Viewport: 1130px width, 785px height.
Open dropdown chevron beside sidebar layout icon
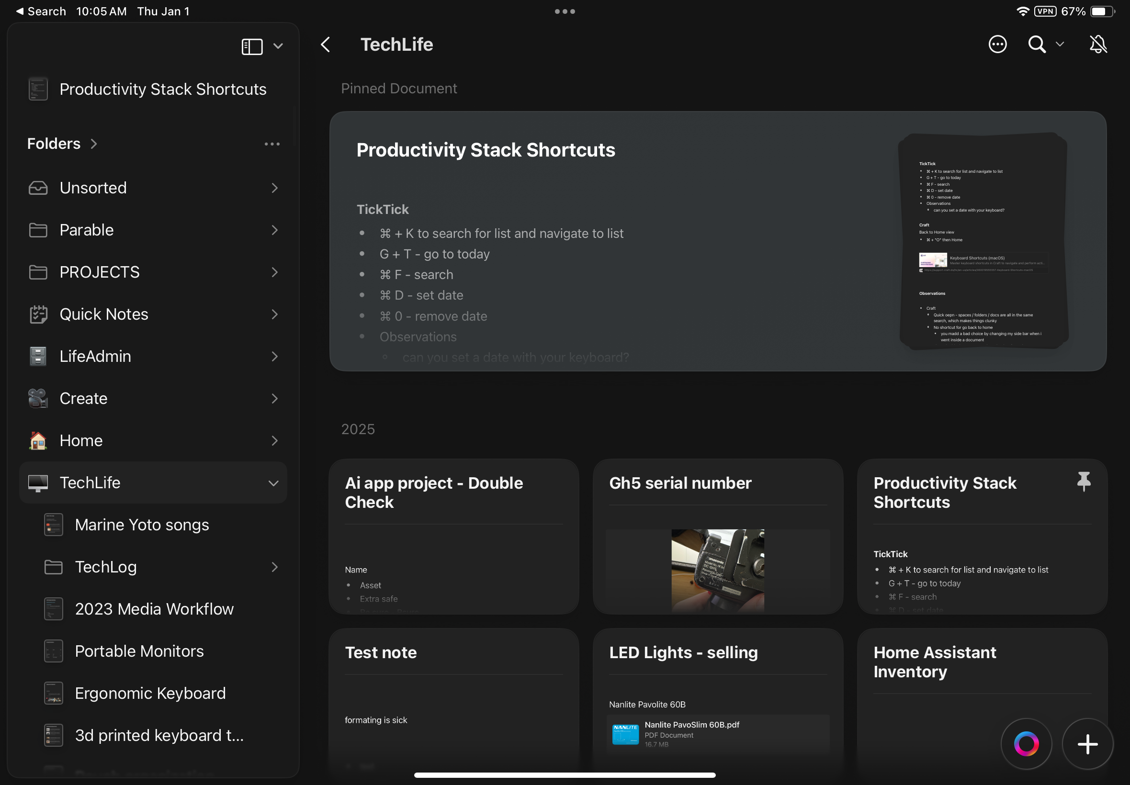278,47
